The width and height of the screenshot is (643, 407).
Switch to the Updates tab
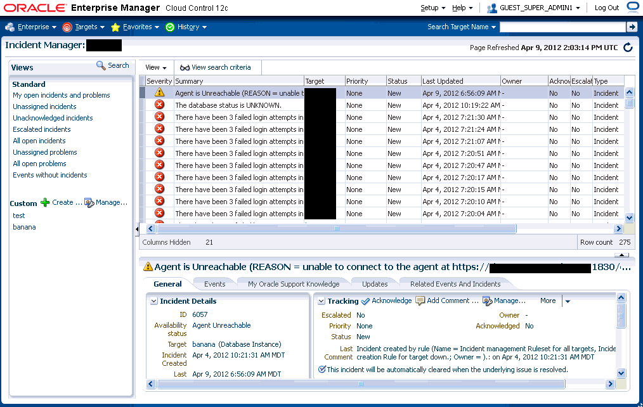point(375,284)
